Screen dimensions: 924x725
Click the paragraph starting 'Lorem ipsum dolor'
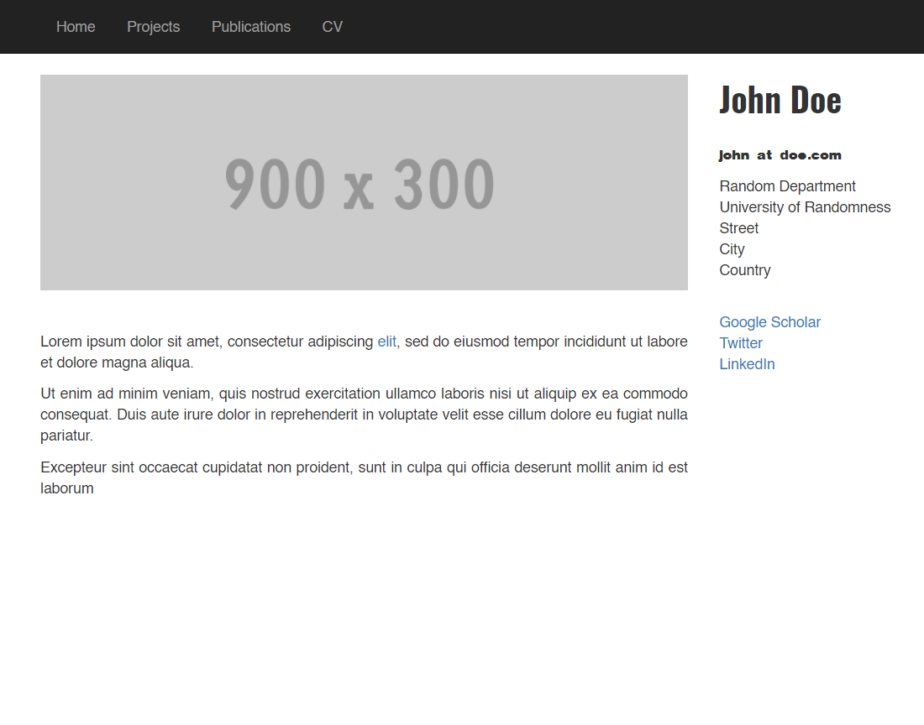365,352
